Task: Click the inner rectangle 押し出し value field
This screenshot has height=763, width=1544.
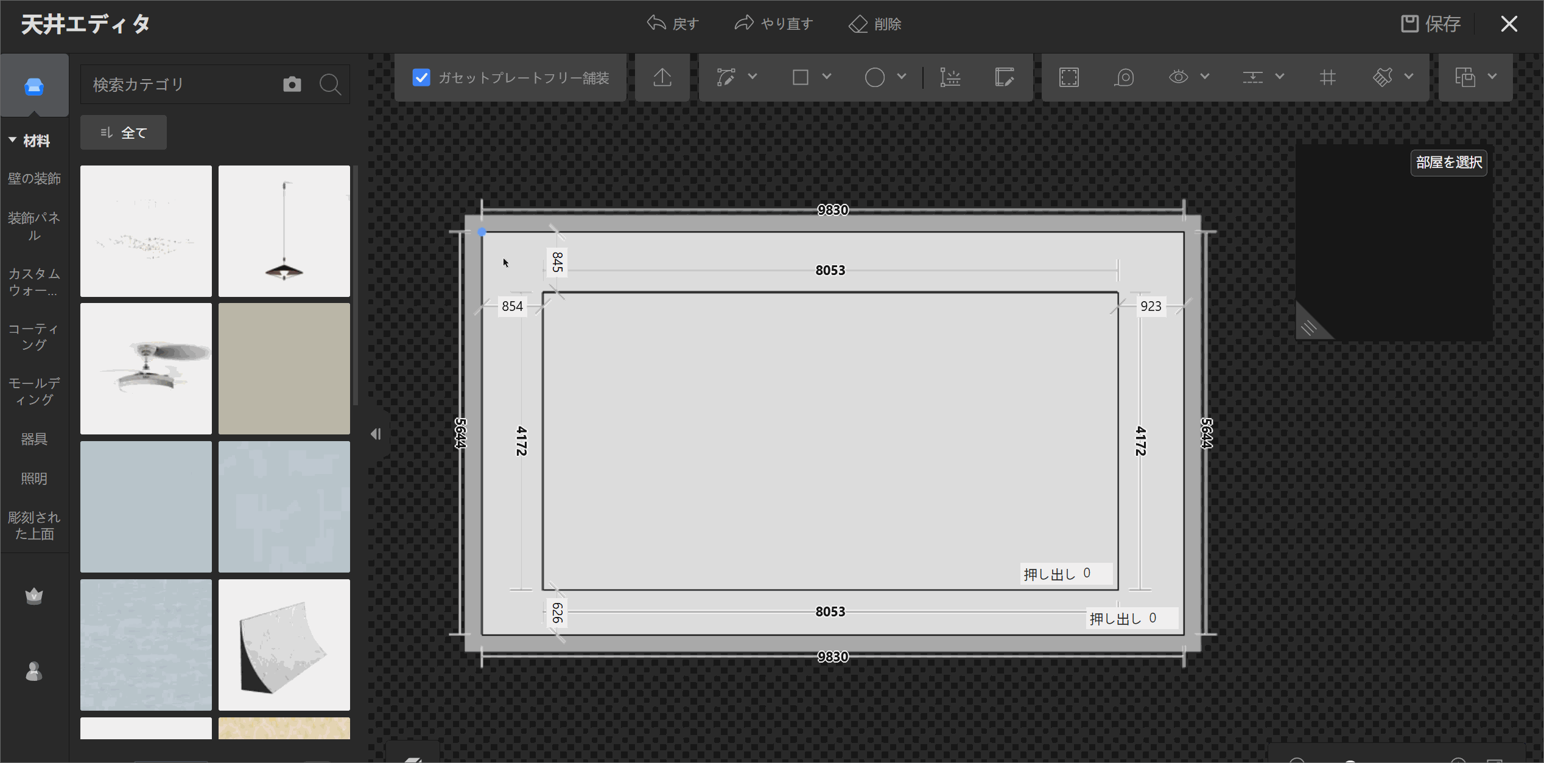Action: [1067, 574]
